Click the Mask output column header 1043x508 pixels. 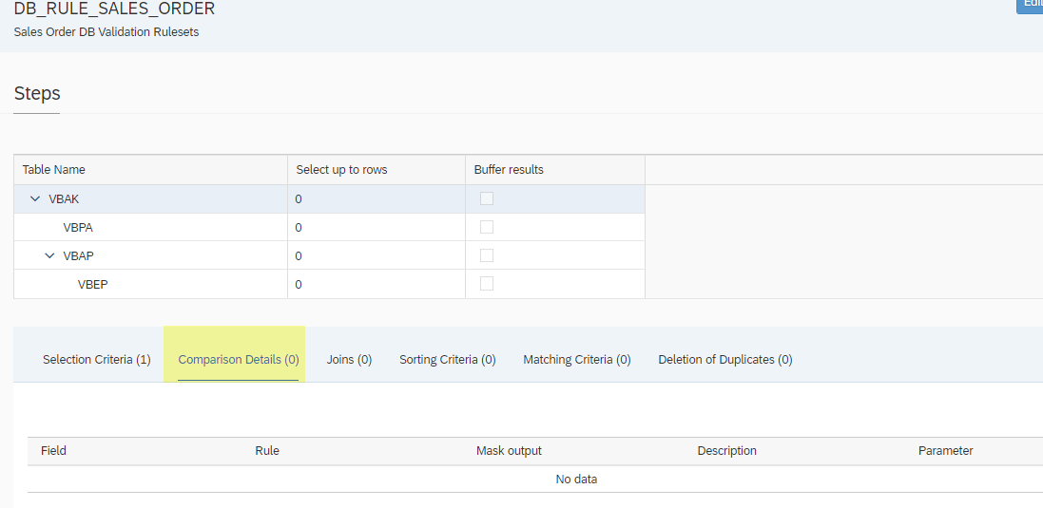pyautogui.click(x=509, y=451)
